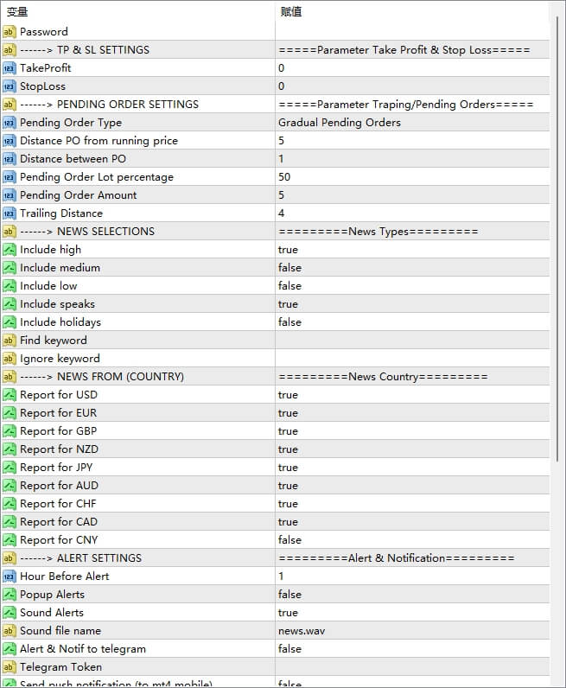Select the empty Password value field
The width and height of the screenshot is (566, 688).
point(412,32)
